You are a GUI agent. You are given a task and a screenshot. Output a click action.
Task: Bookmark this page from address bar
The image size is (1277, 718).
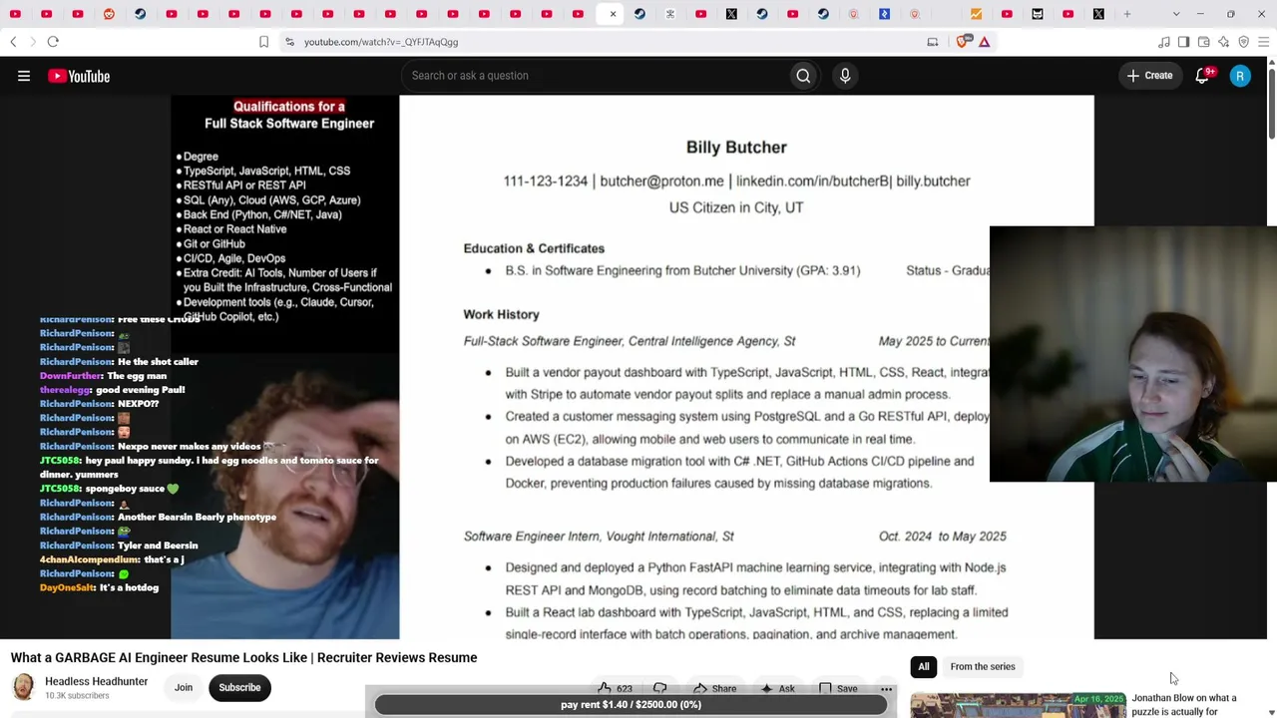point(263,42)
